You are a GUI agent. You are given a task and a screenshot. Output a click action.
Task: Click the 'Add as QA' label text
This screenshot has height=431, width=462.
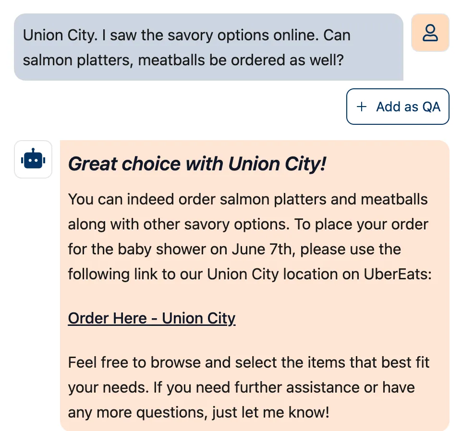[408, 107]
